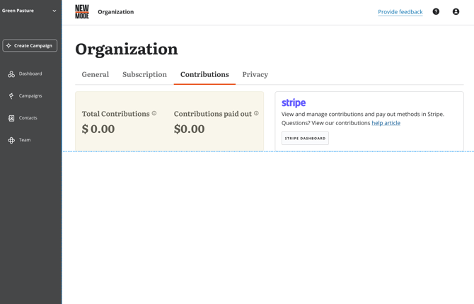The width and height of the screenshot is (474, 304).
Task: Click the Stripe logo
Action: coord(294,103)
